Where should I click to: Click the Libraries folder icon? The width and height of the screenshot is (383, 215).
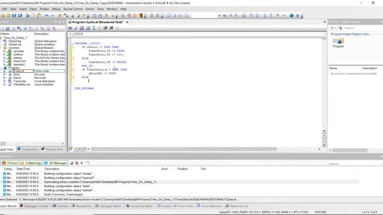pyautogui.click(x=5, y=48)
